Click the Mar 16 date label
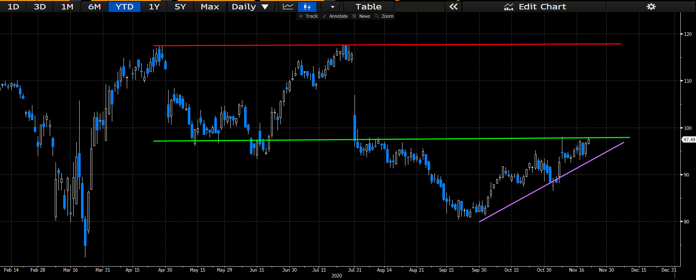This screenshot has height=280, width=696. tap(70, 270)
